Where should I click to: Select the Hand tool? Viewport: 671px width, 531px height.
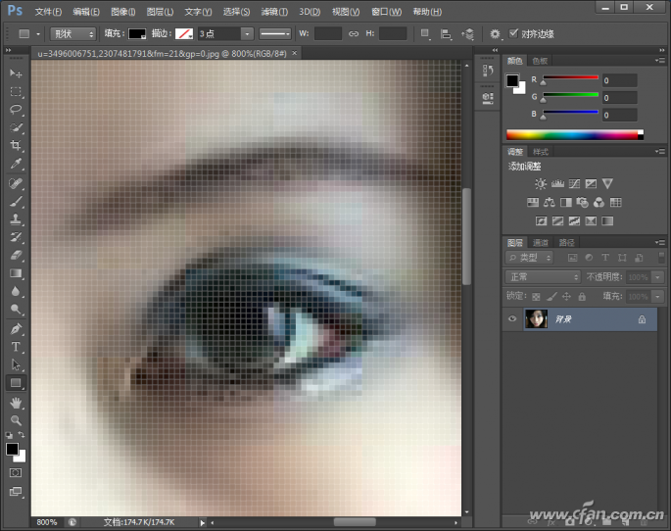[16, 403]
